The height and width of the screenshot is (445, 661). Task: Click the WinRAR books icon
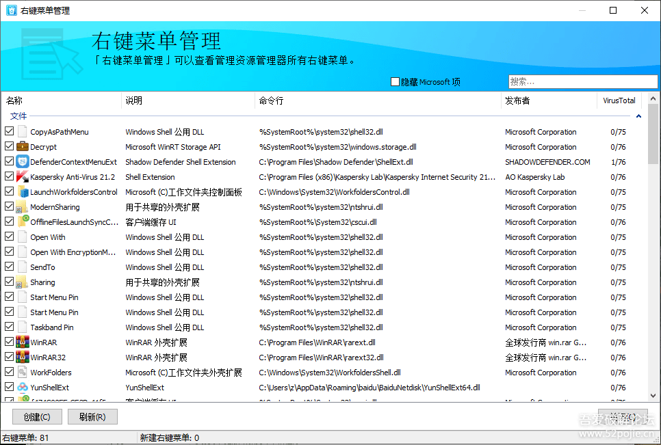pos(23,342)
